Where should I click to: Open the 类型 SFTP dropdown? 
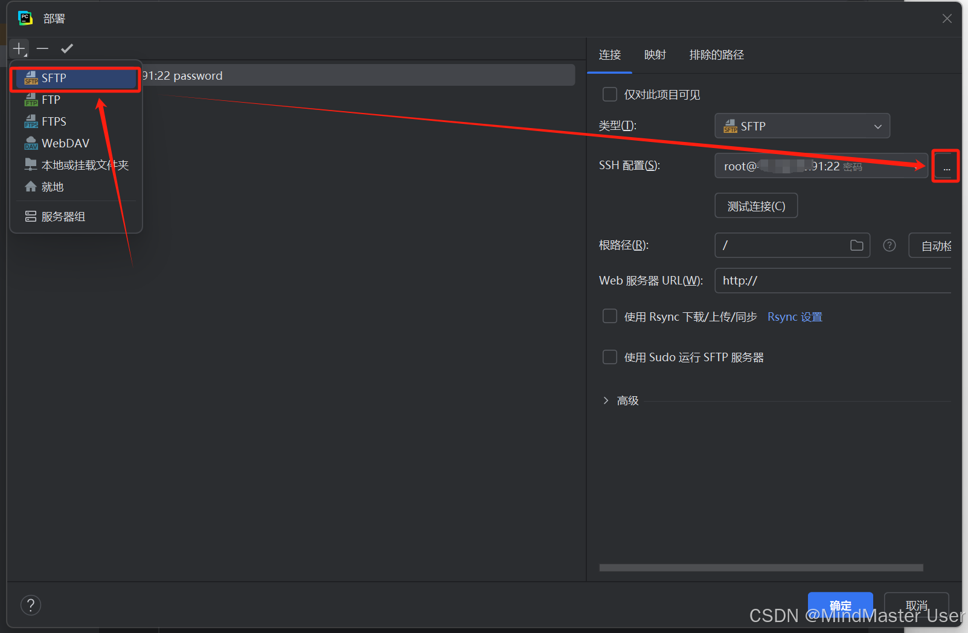click(802, 126)
